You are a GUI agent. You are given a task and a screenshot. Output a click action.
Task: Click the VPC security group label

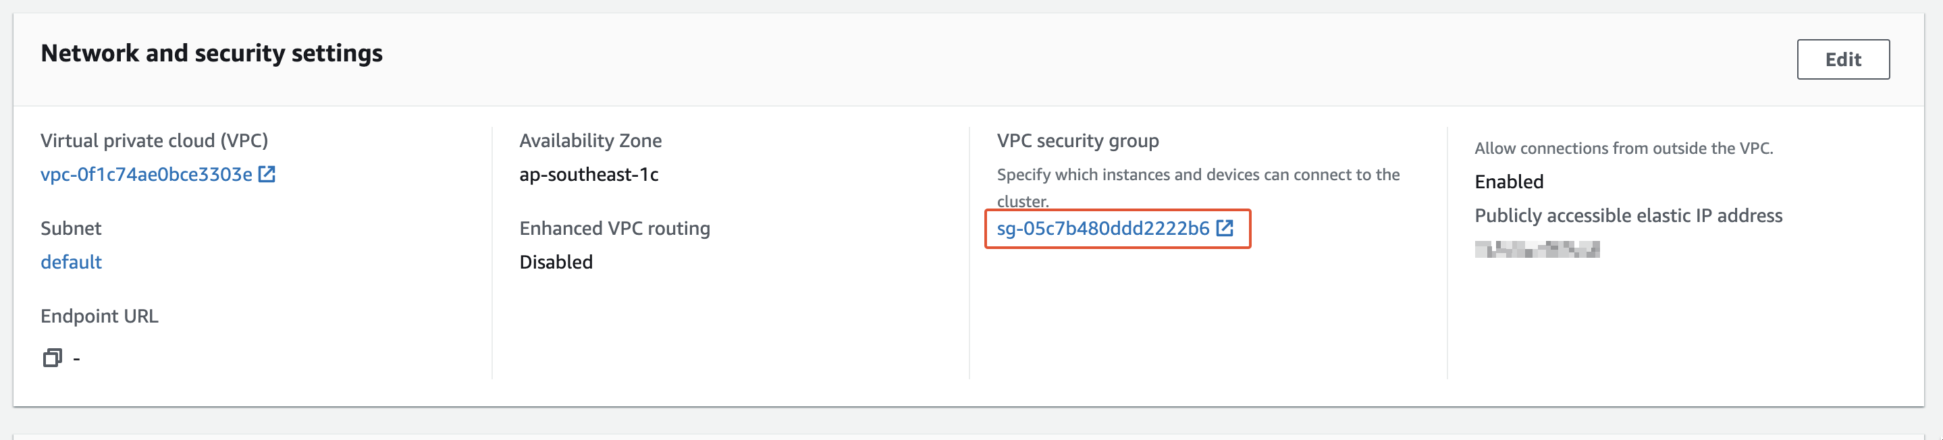1077,141
